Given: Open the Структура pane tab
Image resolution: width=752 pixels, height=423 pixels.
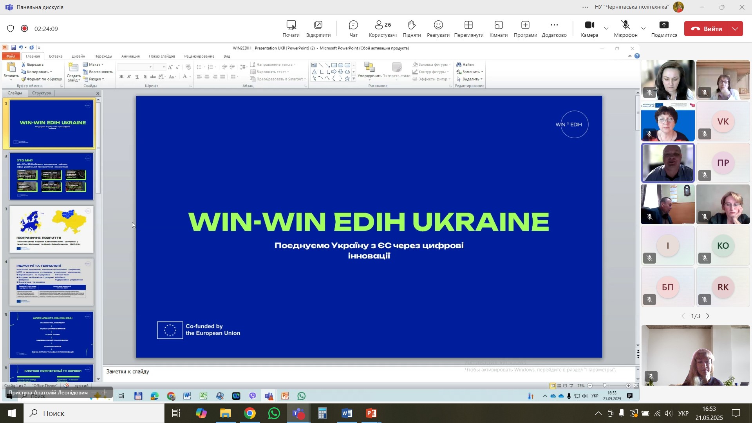Looking at the screenshot, I should [42, 93].
